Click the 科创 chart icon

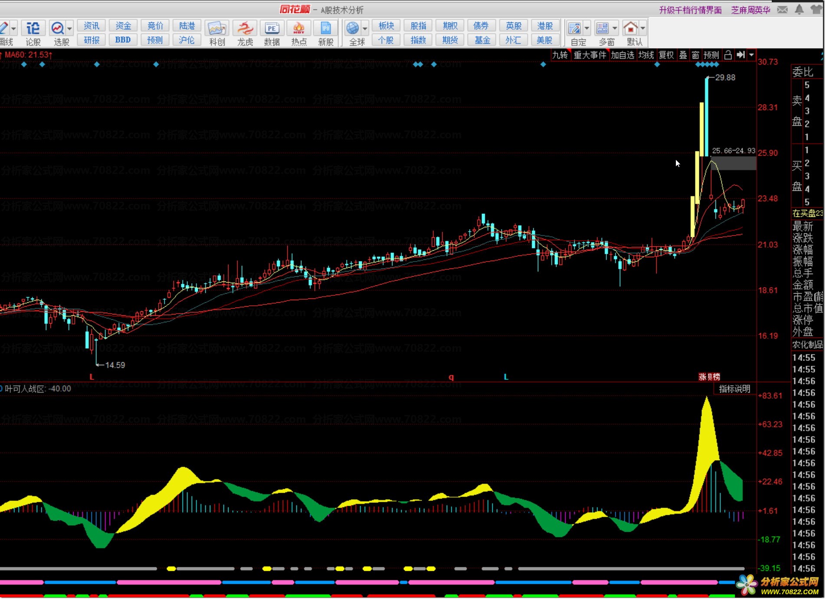[x=217, y=29]
